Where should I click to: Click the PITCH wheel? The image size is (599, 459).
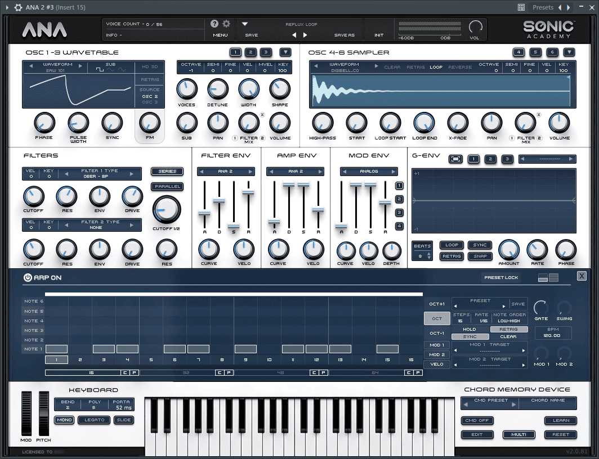pyautogui.click(x=43, y=413)
